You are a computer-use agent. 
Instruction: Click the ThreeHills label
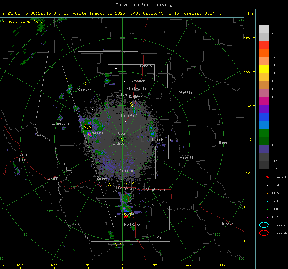point(161,140)
